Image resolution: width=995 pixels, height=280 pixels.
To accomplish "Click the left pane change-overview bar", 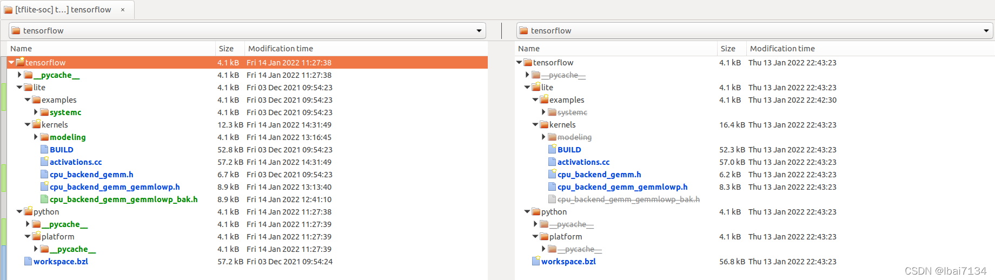I will coord(4,168).
